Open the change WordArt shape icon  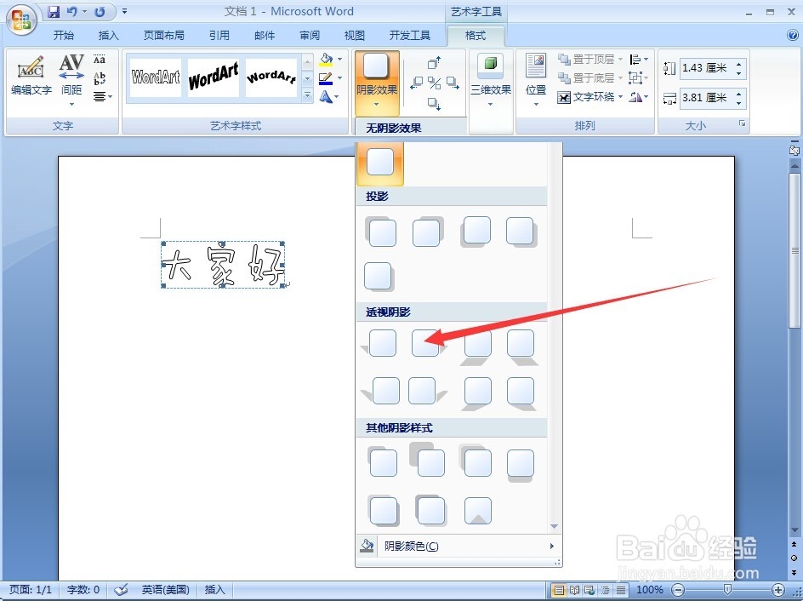tap(326, 96)
